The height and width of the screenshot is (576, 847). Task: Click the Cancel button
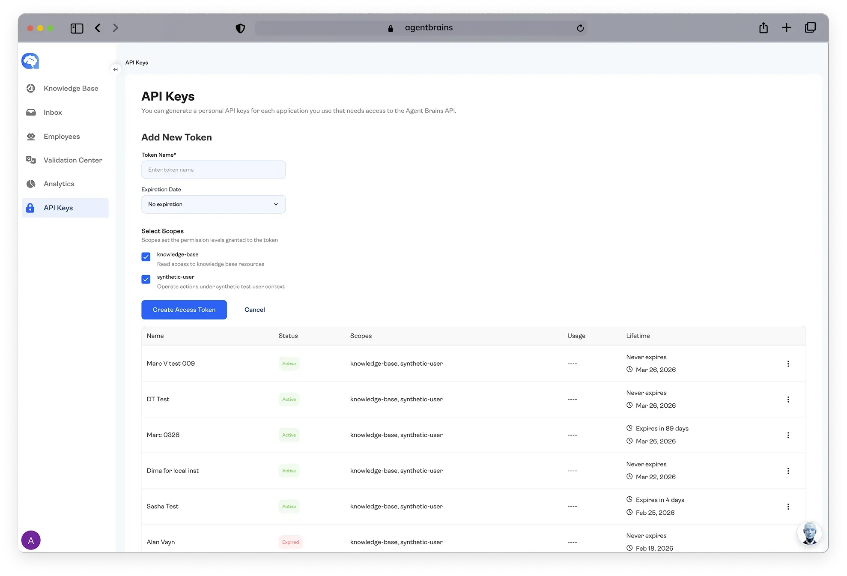coord(254,310)
